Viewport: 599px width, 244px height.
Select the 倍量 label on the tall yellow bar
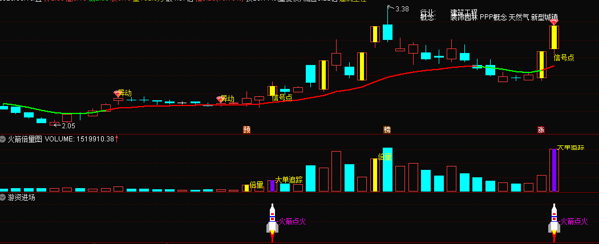tap(385, 157)
